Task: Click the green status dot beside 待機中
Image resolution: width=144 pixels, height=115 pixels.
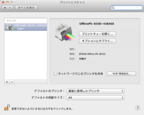Action: [x=16, y=29]
